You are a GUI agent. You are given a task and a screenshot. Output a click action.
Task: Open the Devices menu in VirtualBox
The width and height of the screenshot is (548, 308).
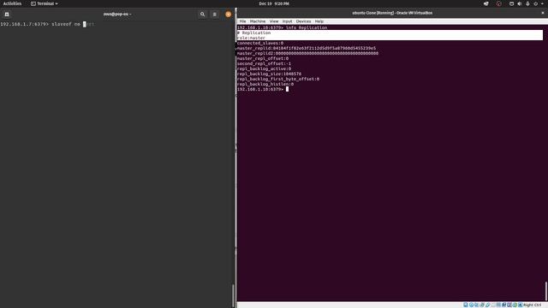[303, 21]
